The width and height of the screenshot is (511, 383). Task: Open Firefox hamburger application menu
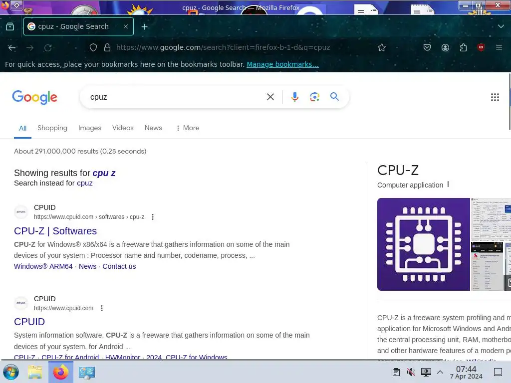[x=499, y=47]
